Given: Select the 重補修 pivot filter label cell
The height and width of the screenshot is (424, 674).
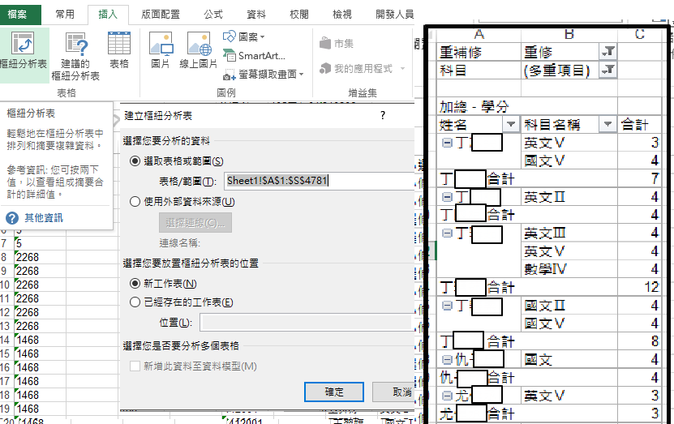Looking at the screenshot, I should point(479,52).
